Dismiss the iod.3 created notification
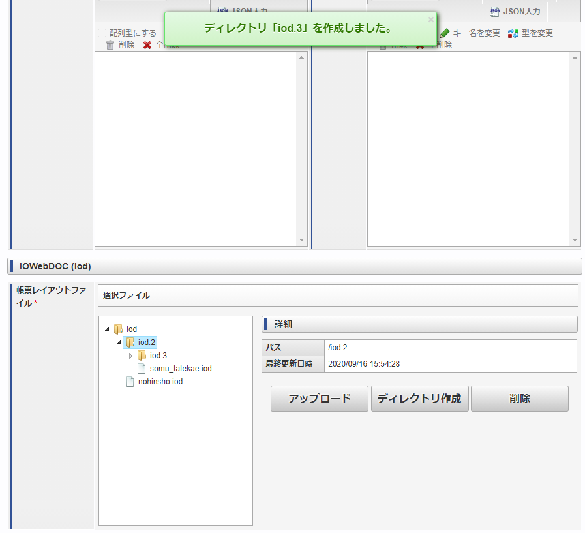Screen dimensions: 585x533 430,20
